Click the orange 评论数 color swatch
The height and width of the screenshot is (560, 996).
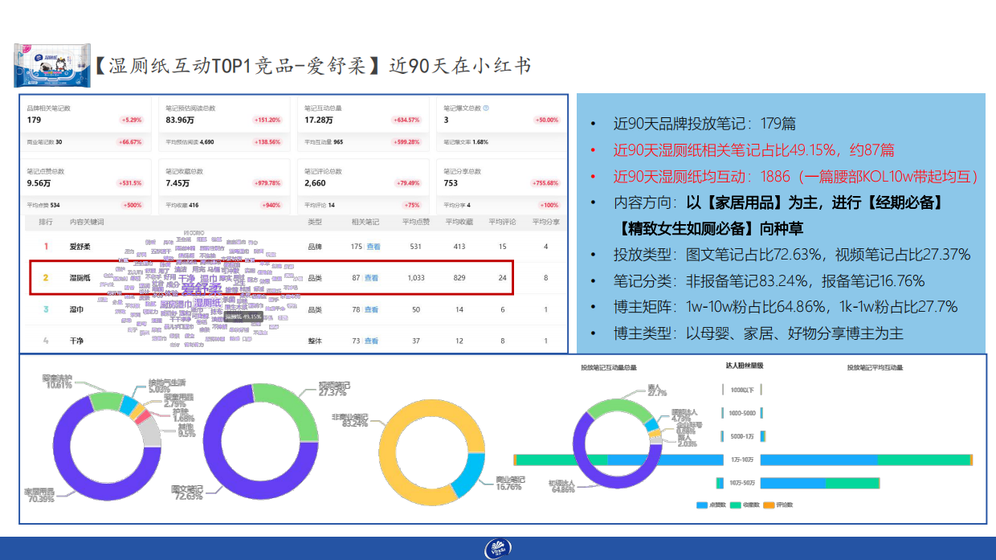pyautogui.click(x=769, y=505)
